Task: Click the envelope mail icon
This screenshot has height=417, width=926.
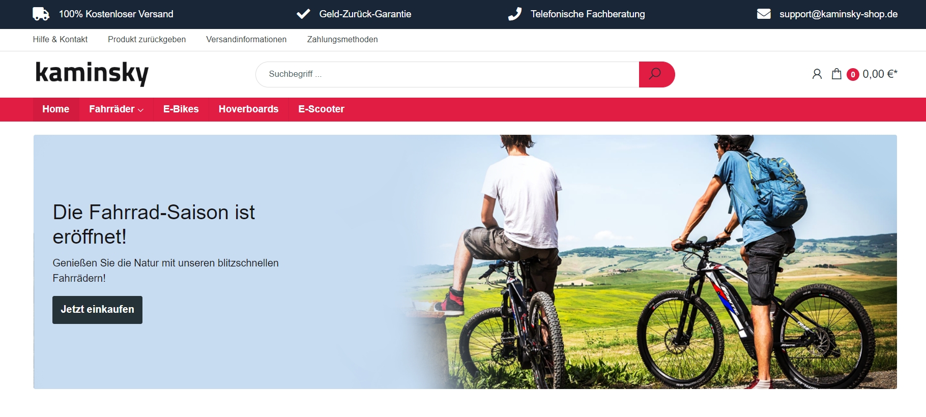Action: (x=764, y=14)
